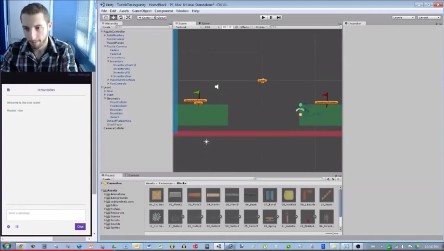Open the Layout dropdown
444x251 pixels.
coord(429,18)
